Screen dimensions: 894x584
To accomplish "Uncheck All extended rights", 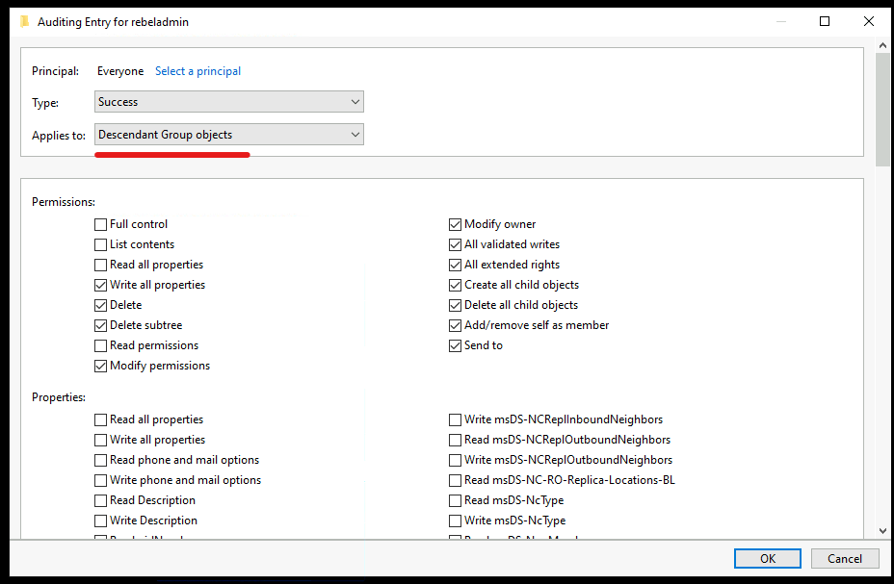I will click(x=455, y=265).
